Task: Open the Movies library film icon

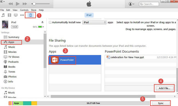Action: coord(9,15)
